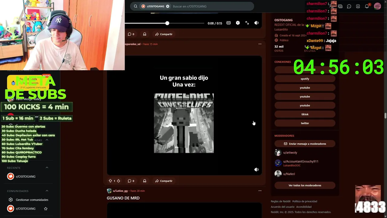
Task: Open video settings gear on top video
Action: 238,23
